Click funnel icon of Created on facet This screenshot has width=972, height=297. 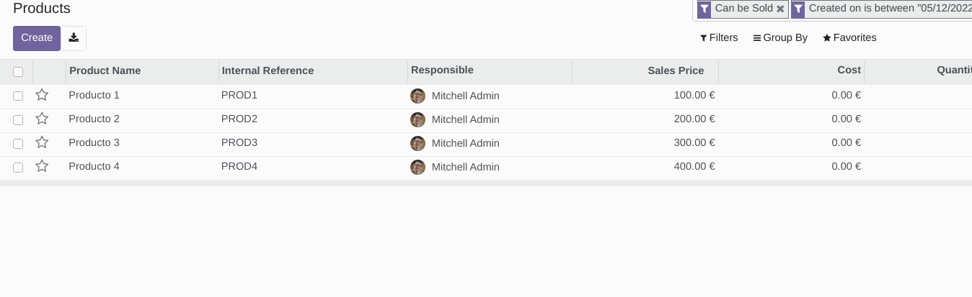(798, 9)
